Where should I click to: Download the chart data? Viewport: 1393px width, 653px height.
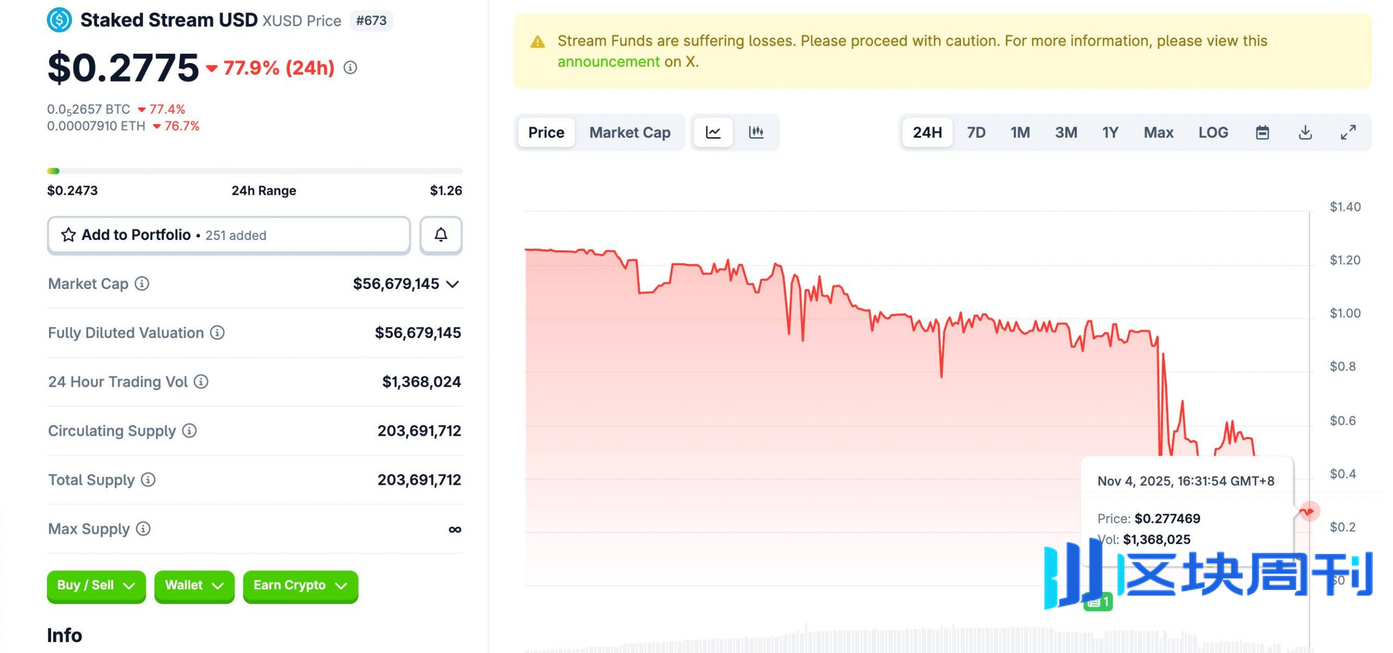coord(1305,132)
